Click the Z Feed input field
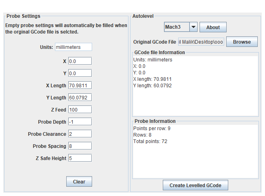 pos(80,110)
